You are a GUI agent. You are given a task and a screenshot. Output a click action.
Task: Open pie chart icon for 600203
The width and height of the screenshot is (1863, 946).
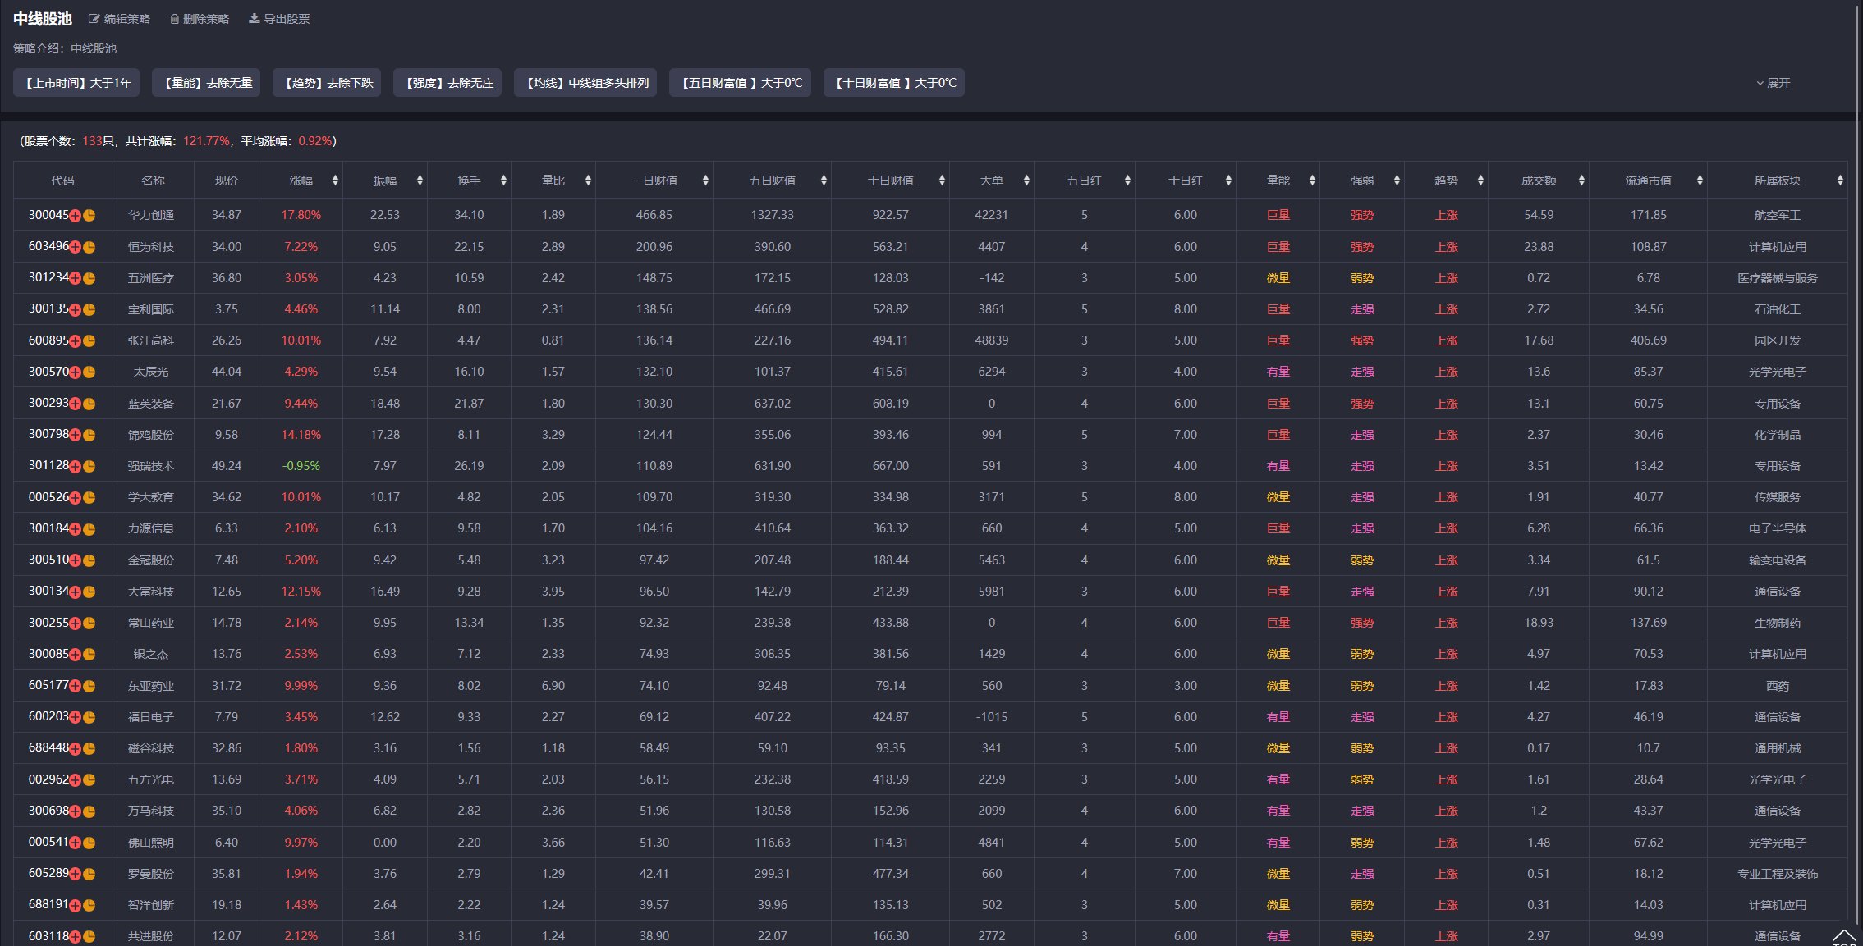[x=89, y=717]
